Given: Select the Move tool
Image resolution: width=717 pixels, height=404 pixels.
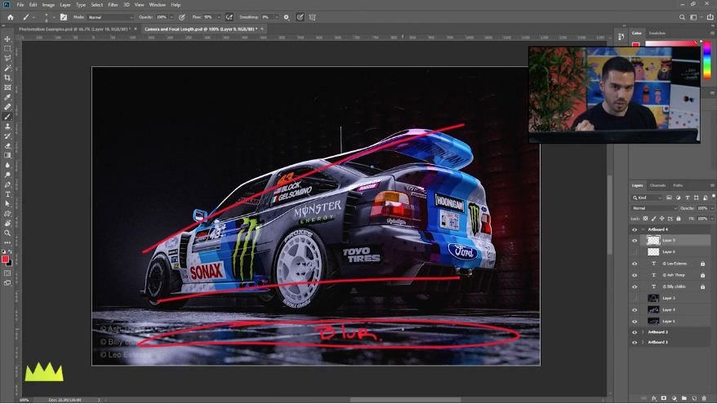Looking at the screenshot, I should (x=7, y=39).
